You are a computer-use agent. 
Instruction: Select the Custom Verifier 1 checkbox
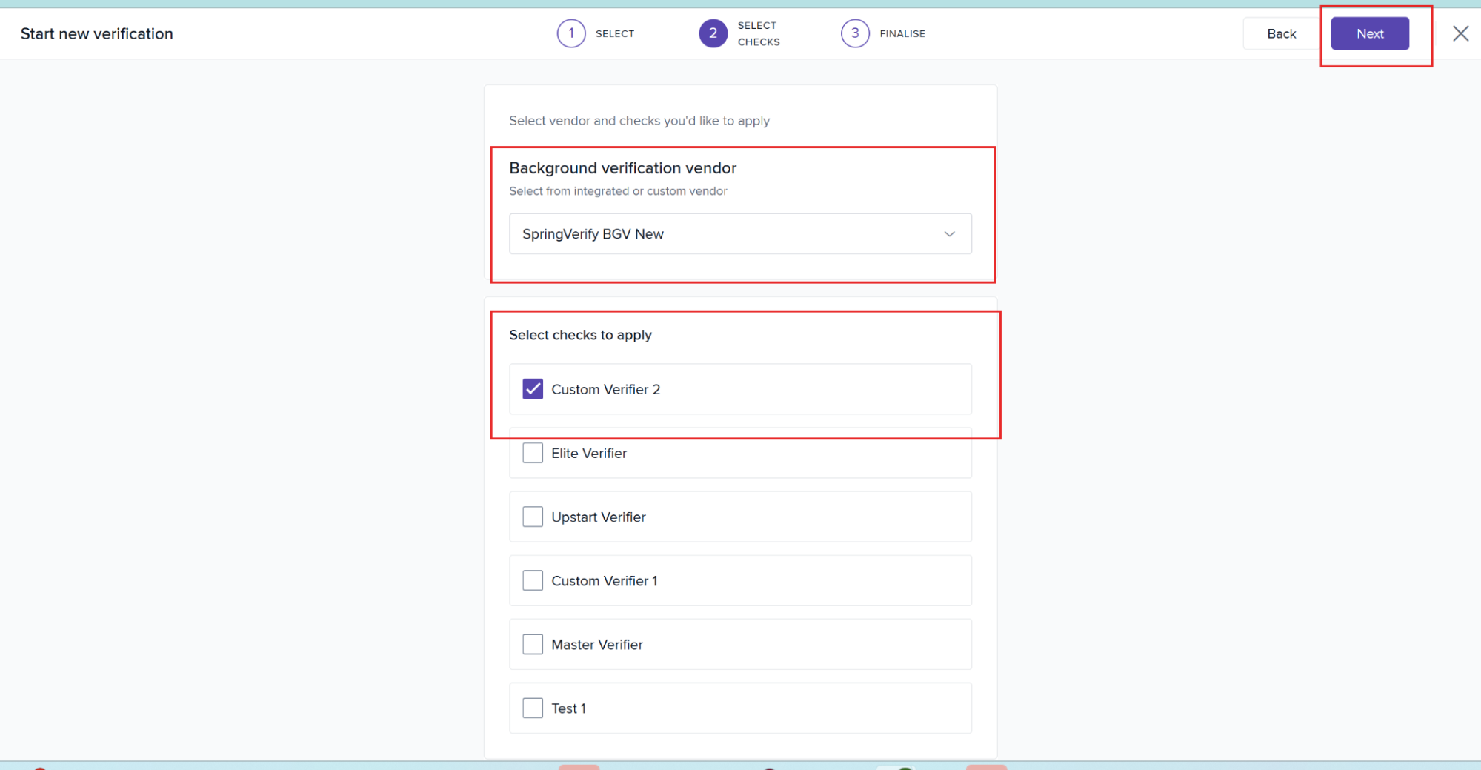click(x=533, y=580)
